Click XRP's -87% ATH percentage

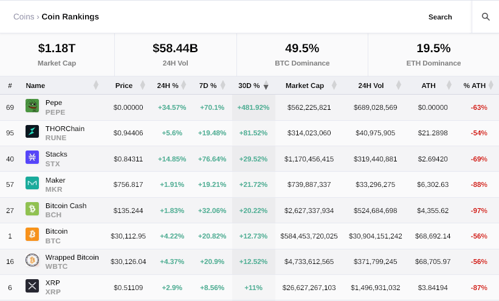479,288
